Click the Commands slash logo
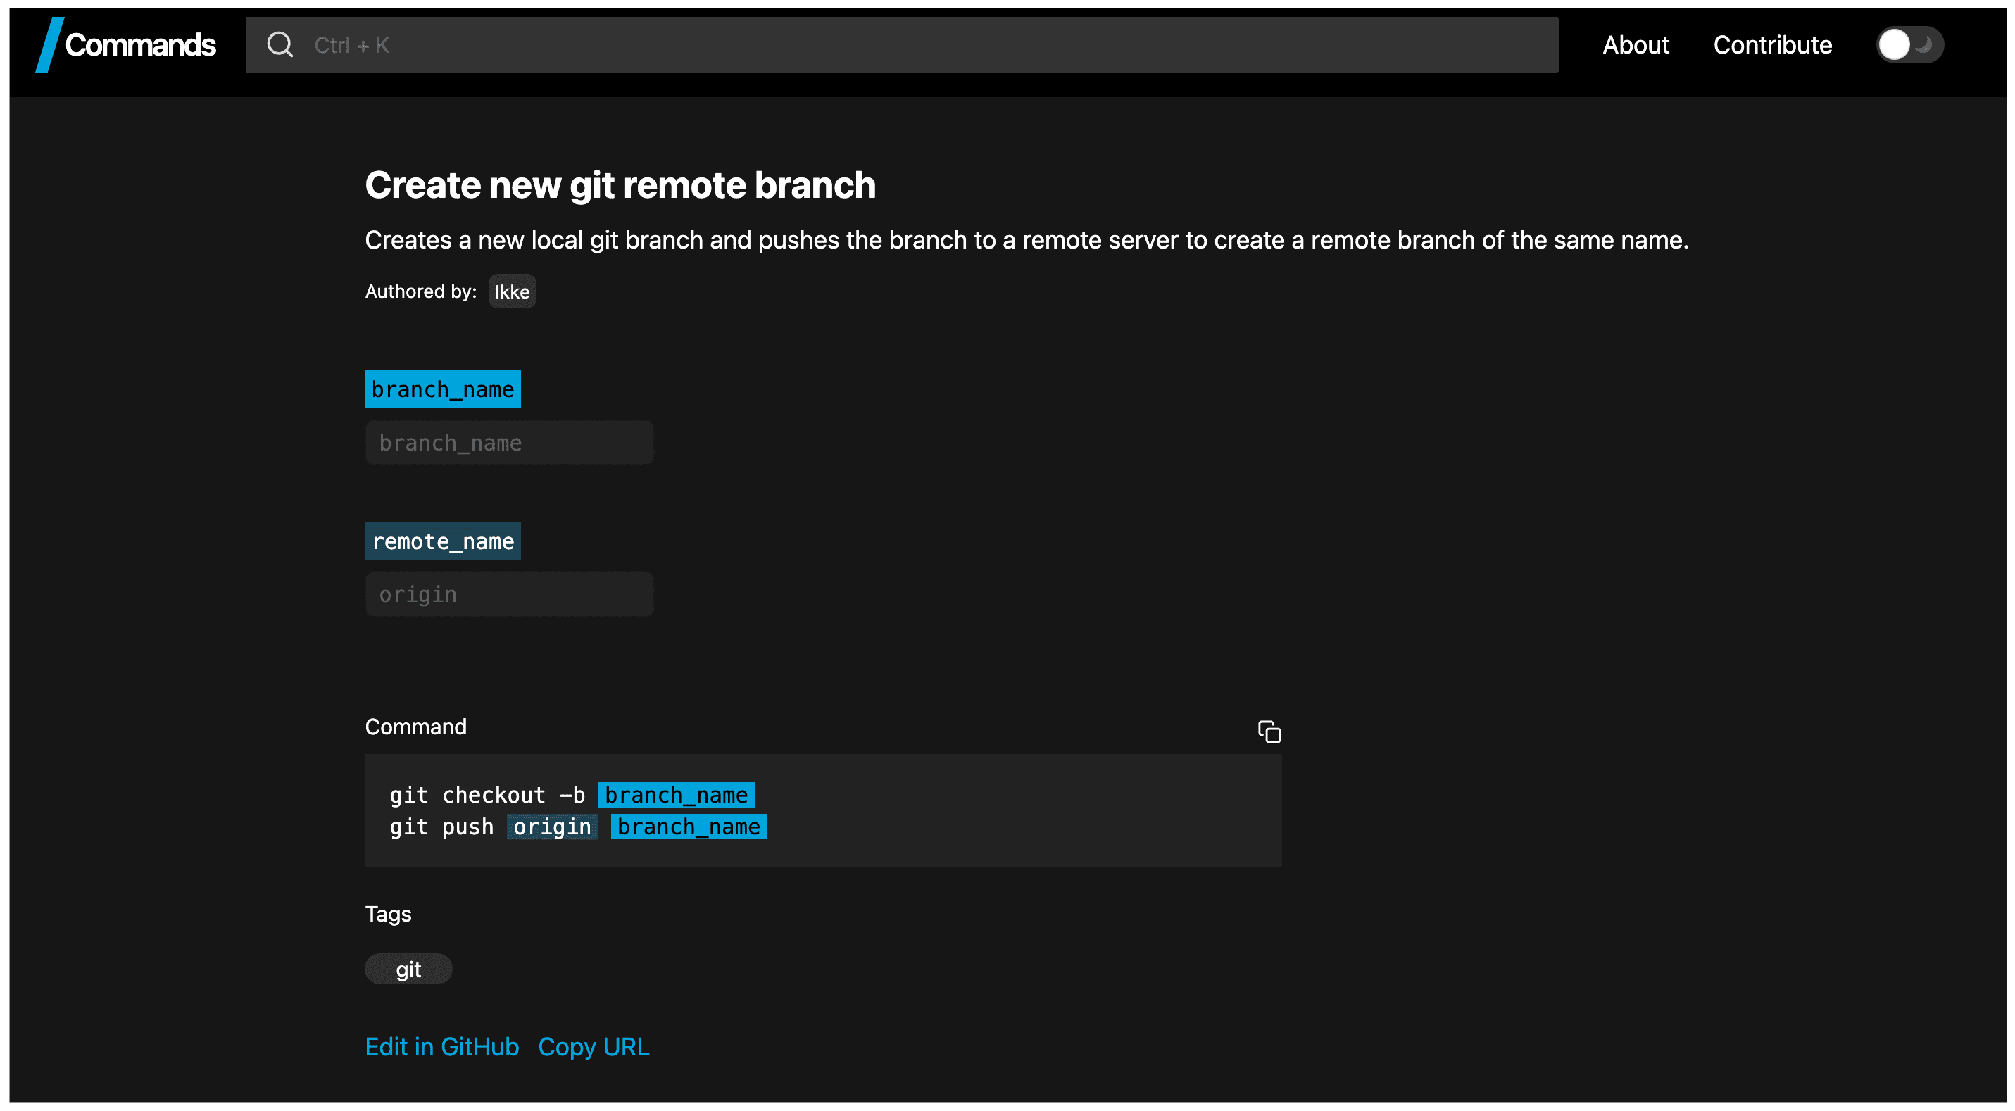Viewport: 2015px width, 1111px height. click(49, 44)
